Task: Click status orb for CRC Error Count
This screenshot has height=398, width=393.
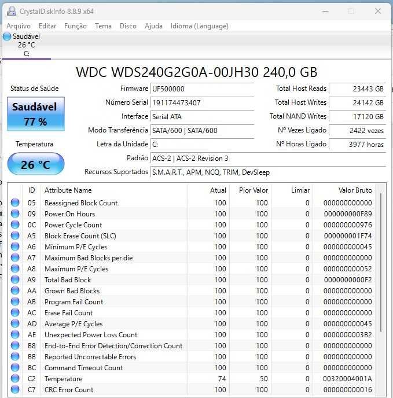Action: [x=15, y=389]
